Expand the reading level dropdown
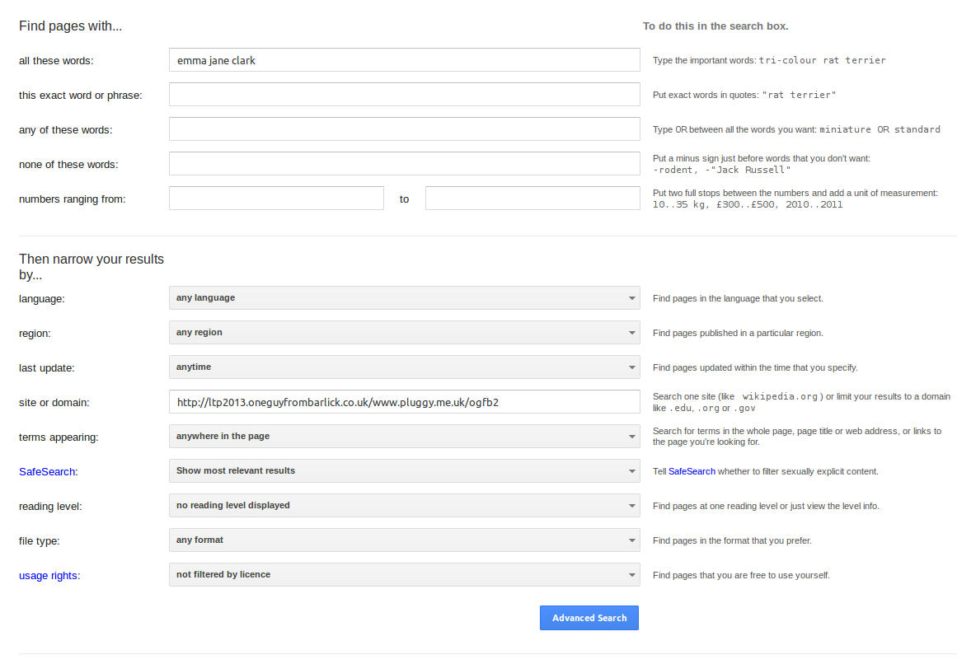Image resolution: width=957 pixels, height=664 pixels. click(404, 506)
